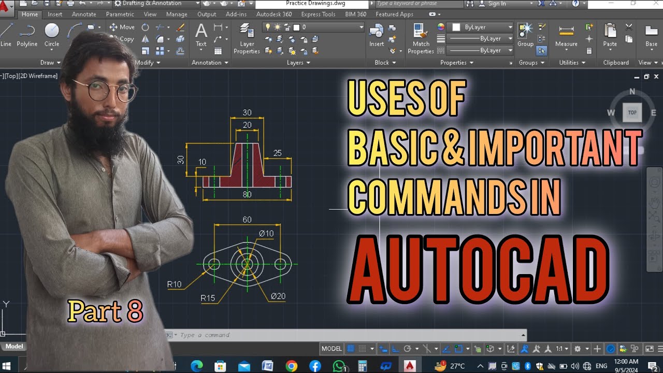Viewport: 663px width, 373px height.
Task: Switch to the Output ribbon tab
Action: 207,15
